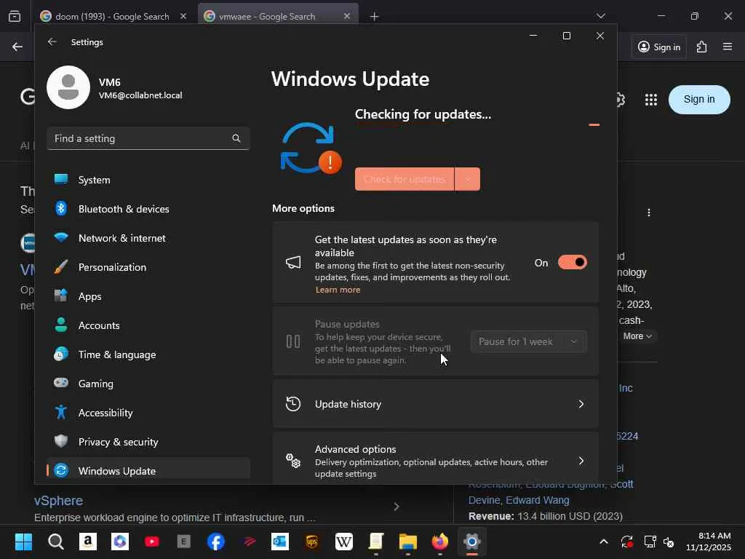This screenshot has height=559, width=745.
Task: Open Wikipedia taskbar shortcut
Action: 344,542
